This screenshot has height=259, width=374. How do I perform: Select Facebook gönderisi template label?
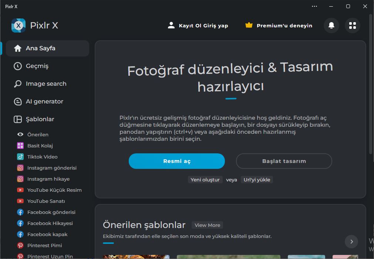[x=51, y=212]
